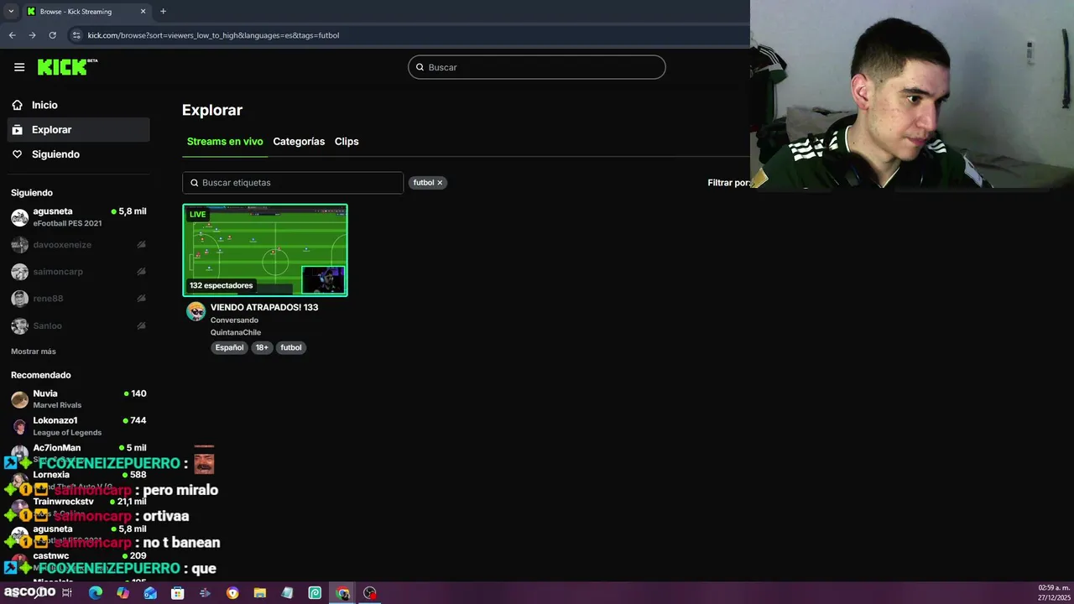Viewport: 1074px width, 604px height.
Task: Click the kick.com URL address bar
Action: (x=213, y=35)
